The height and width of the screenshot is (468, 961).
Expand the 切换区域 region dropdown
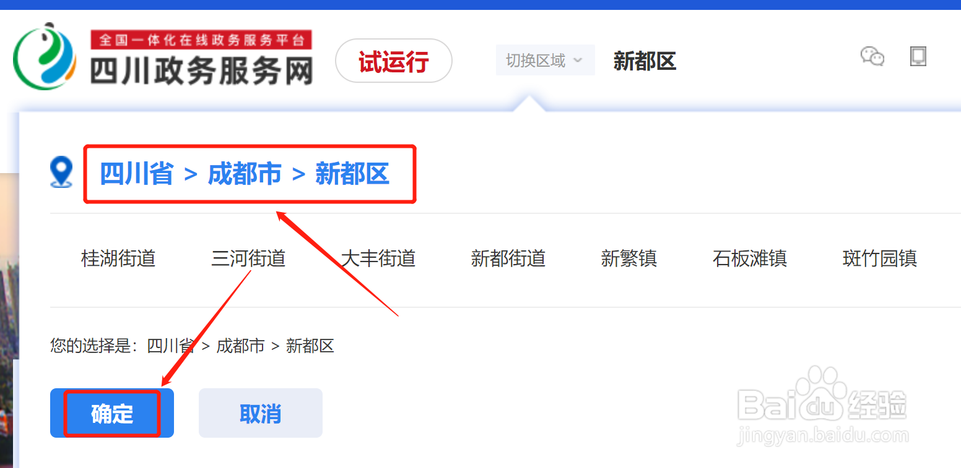coord(545,60)
